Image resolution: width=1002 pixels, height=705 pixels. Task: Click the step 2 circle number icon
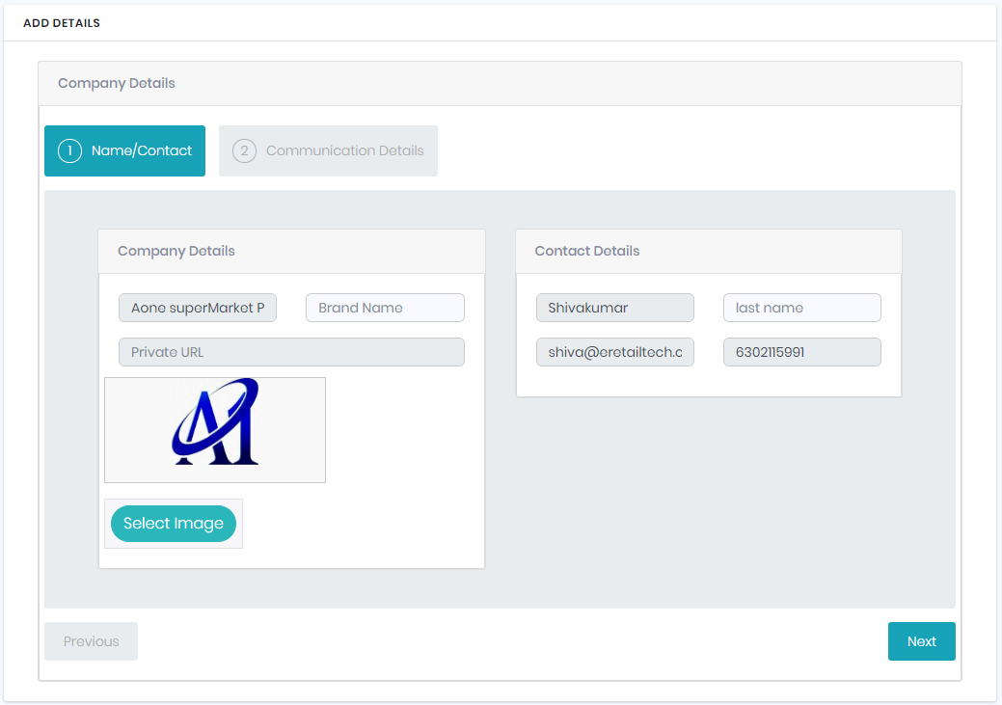[244, 150]
